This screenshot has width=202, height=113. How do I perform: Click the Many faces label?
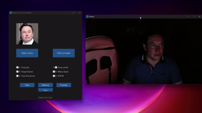pyautogui.click(x=63, y=72)
